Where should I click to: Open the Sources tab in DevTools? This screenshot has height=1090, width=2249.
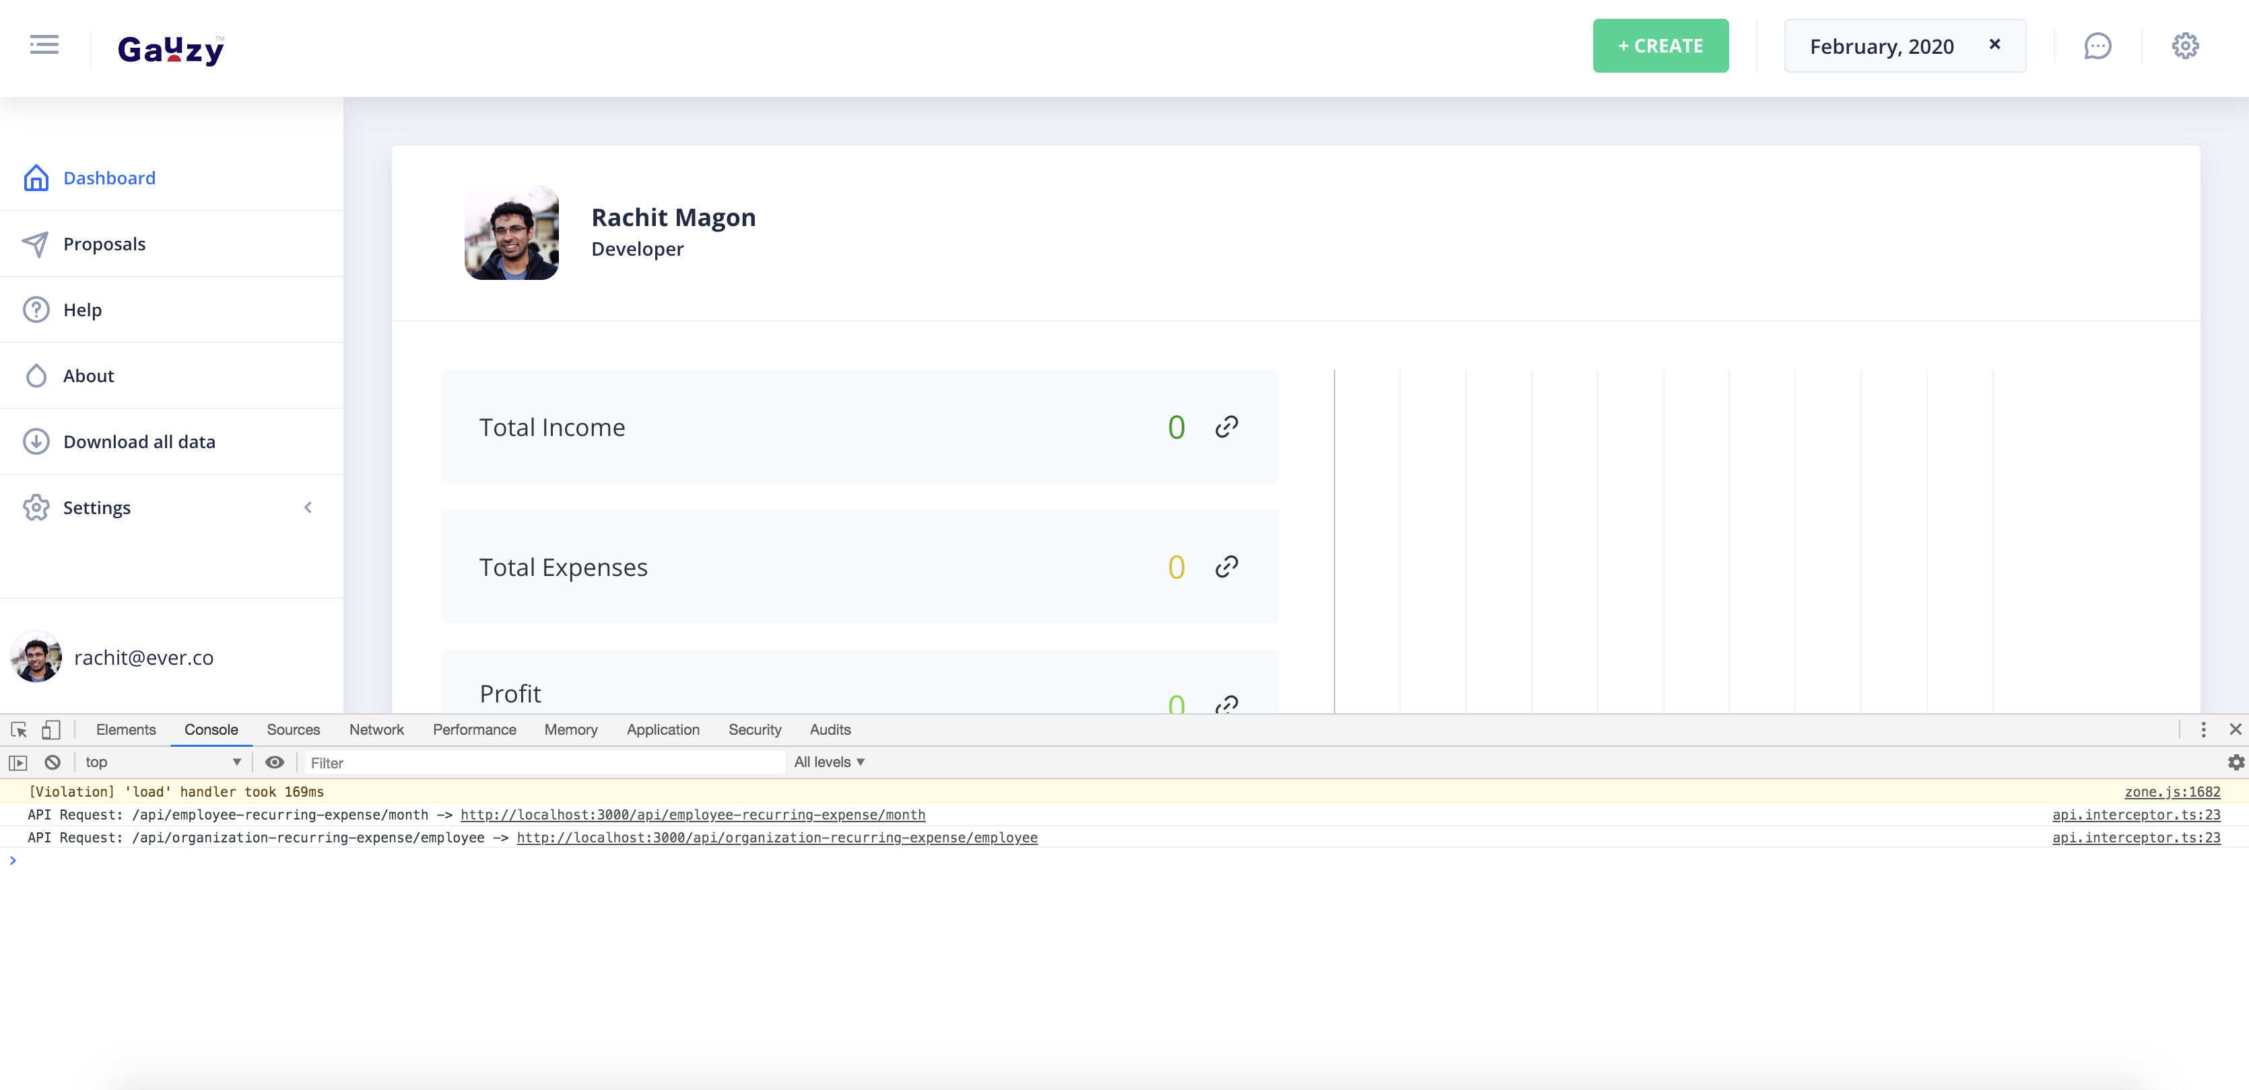pyautogui.click(x=294, y=729)
